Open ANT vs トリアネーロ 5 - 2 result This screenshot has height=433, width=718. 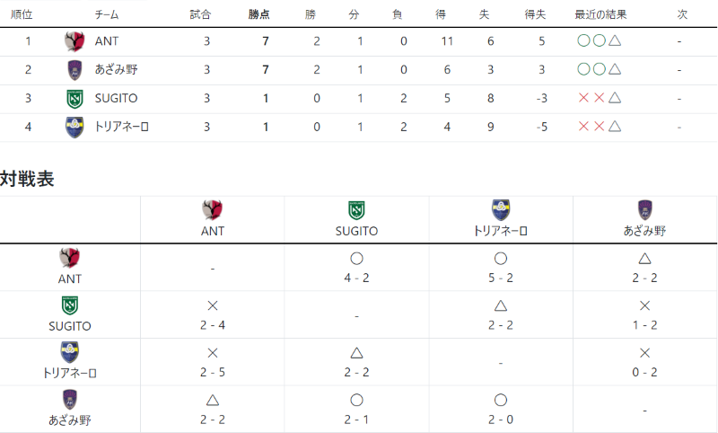point(501,278)
